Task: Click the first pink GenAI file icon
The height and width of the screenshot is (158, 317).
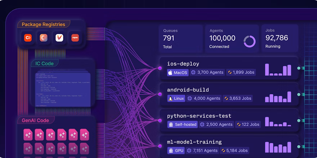Action: coord(28,135)
